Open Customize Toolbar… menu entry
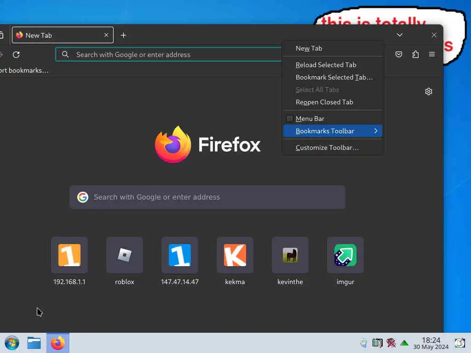Image resolution: width=471 pixels, height=353 pixels. (x=333, y=148)
